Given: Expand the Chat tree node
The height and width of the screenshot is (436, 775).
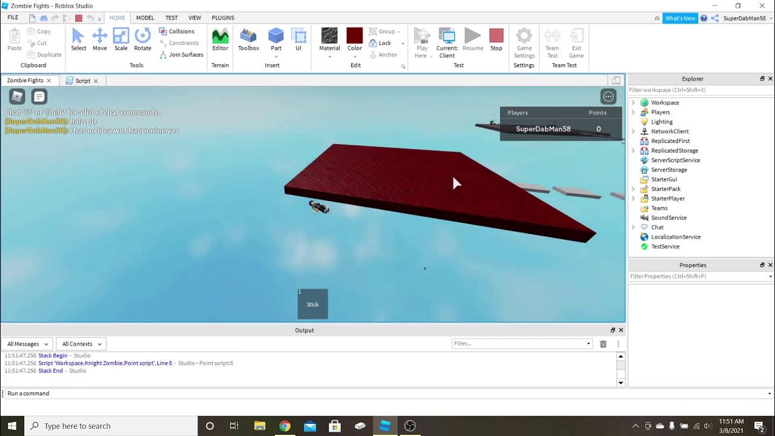Looking at the screenshot, I should [633, 227].
